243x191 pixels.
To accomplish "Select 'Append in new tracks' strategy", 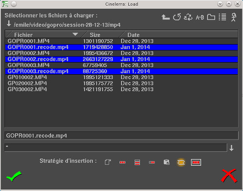I will pos(137,162).
